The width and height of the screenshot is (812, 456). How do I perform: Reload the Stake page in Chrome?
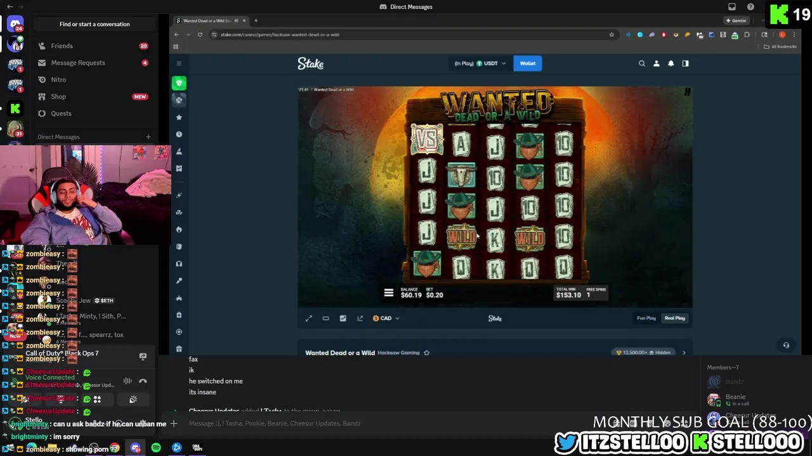click(200, 35)
